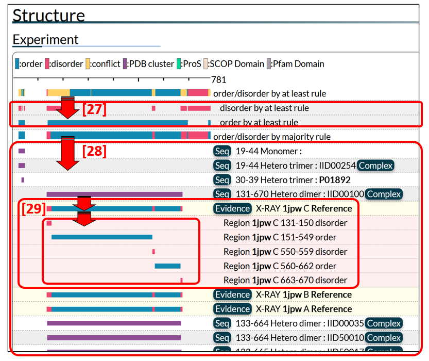The image size is (429, 361).
Task: Click the Seq button for 131-670 Hetero dimer
Action: click(222, 194)
